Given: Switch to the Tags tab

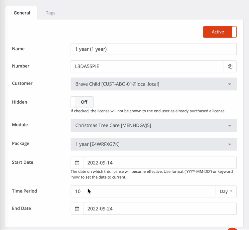Looking at the screenshot, I should pyautogui.click(x=50, y=13).
